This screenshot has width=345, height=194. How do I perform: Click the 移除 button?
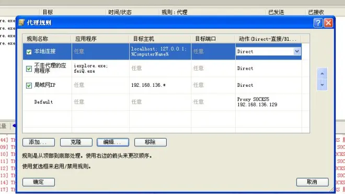tap(151, 142)
